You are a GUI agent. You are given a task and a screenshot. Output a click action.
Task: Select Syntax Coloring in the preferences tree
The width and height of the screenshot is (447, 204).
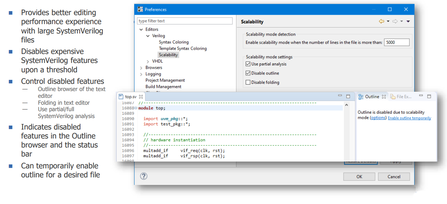(174, 42)
